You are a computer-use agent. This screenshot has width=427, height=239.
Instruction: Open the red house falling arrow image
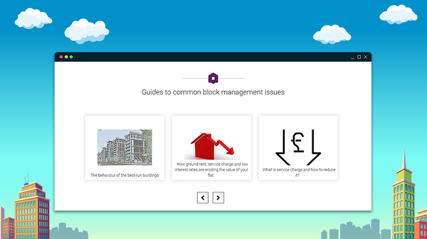pos(212,146)
